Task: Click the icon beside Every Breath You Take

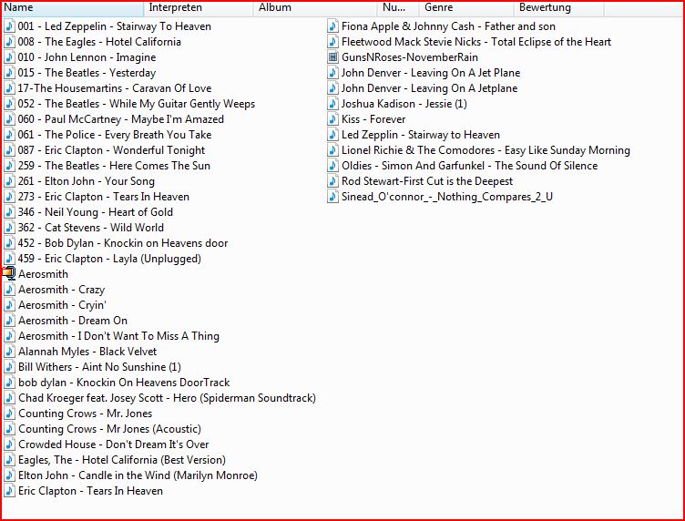Action: 9,135
